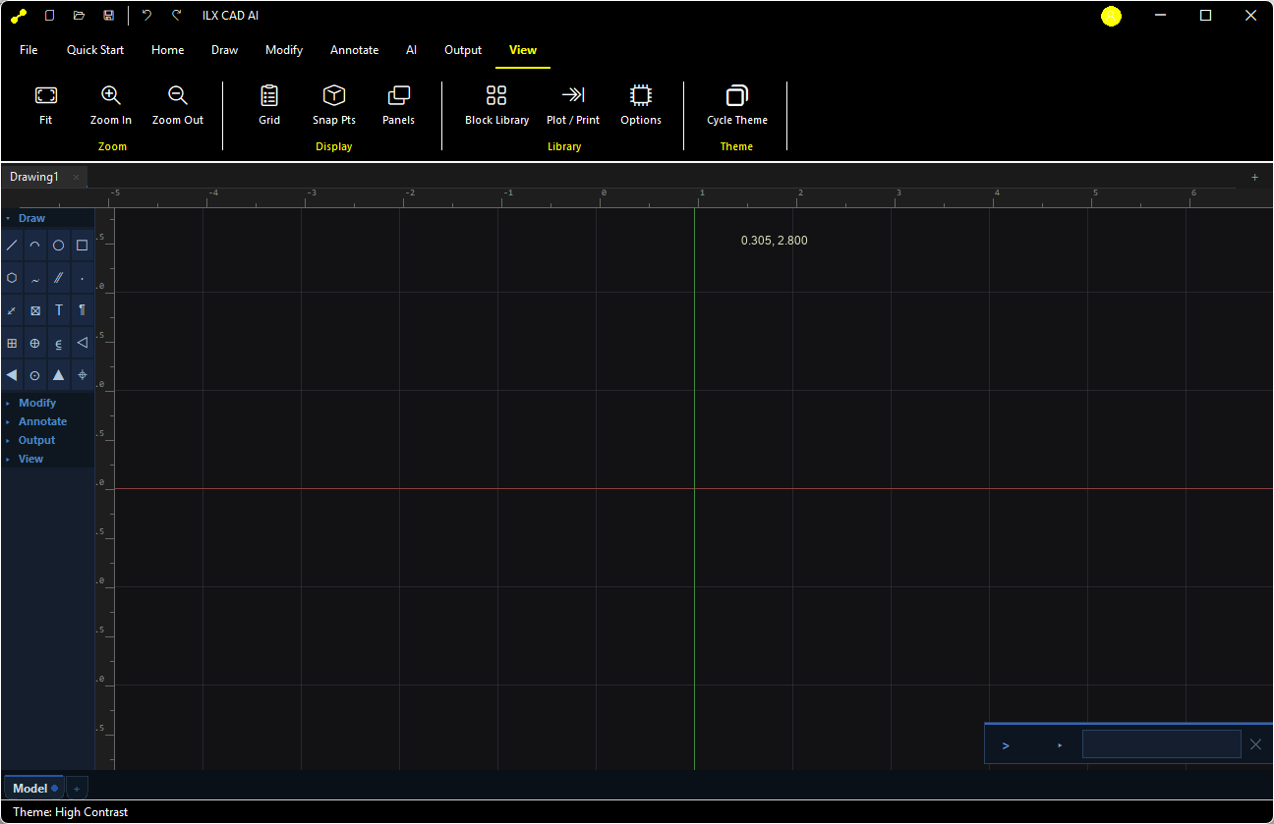Viewport: 1274px width, 824px height.
Task: Open the Block Library
Action: click(x=496, y=106)
